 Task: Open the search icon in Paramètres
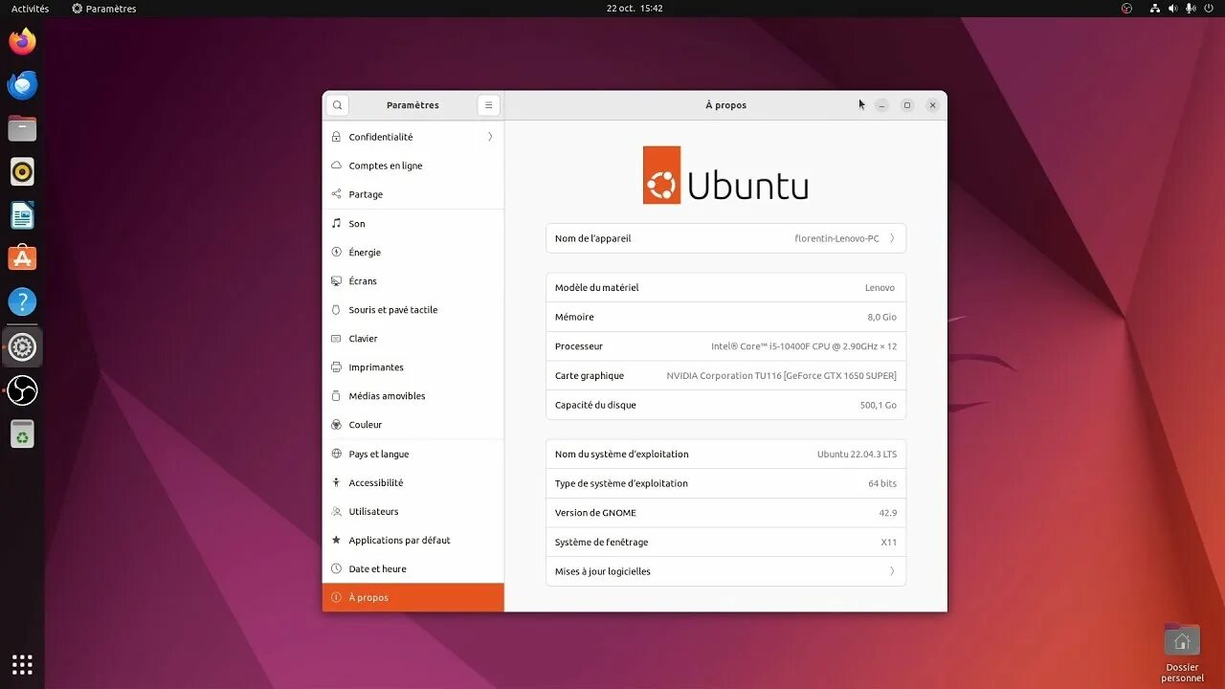(x=337, y=105)
